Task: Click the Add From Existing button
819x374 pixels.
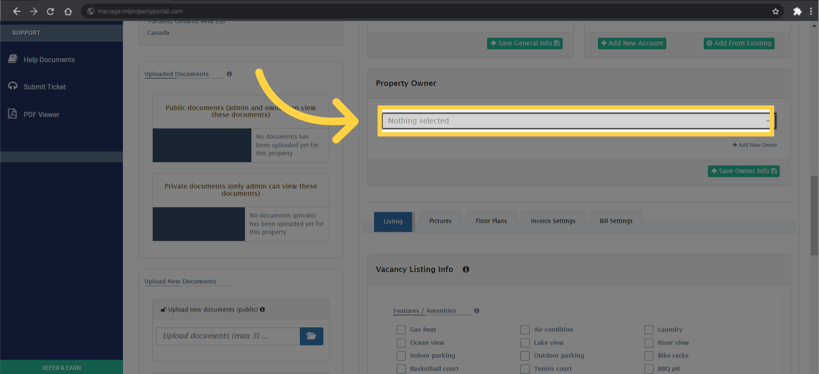Action: click(x=739, y=43)
